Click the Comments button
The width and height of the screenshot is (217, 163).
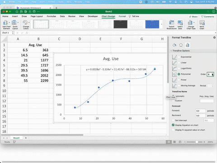click(x=208, y=17)
